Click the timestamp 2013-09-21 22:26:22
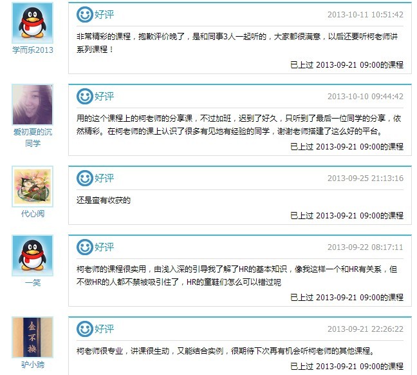417x375 pixels. click(366, 329)
